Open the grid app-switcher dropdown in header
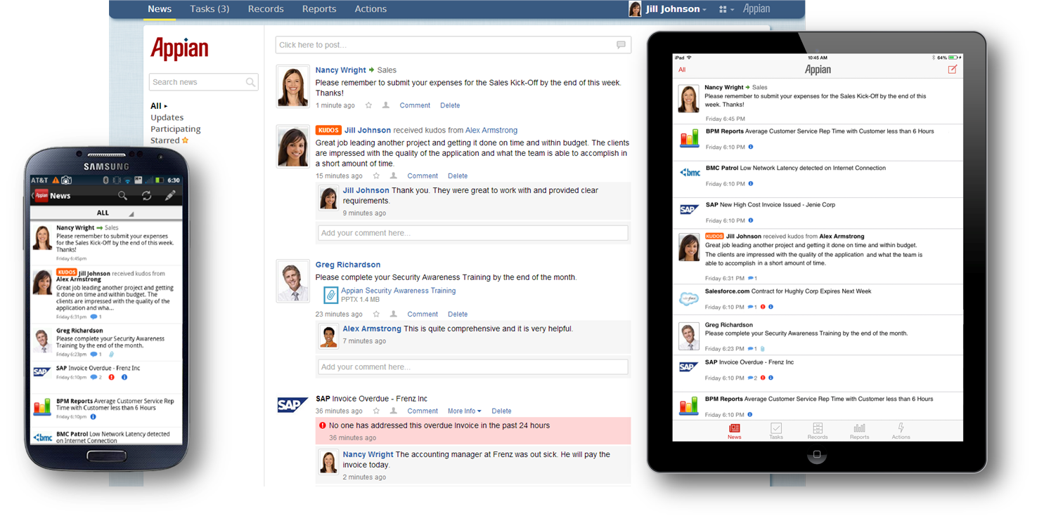 (726, 9)
